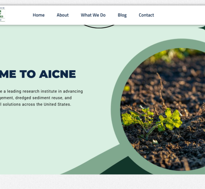The height and width of the screenshot is (189, 205).
Task: Click text 'a leading research institute in advancing'
Action: tap(43, 91)
